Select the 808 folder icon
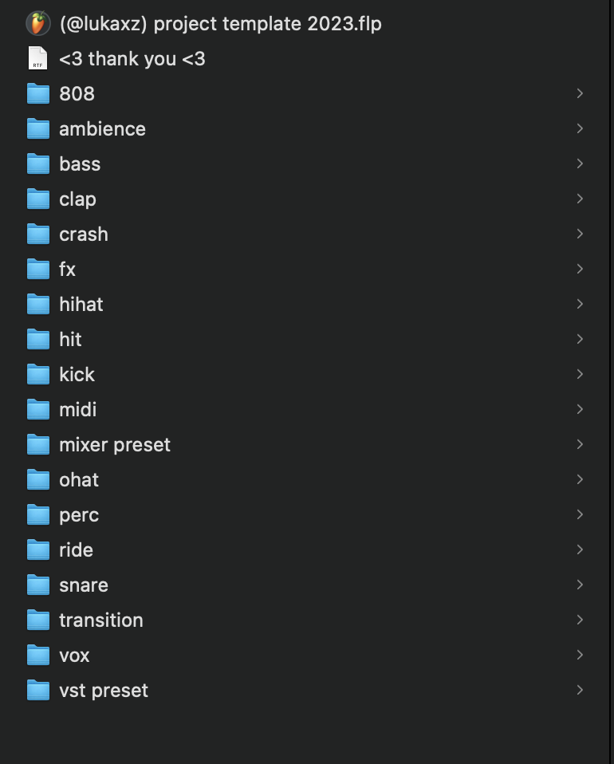The width and height of the screenshot is (614, 764). click(38, 94)
